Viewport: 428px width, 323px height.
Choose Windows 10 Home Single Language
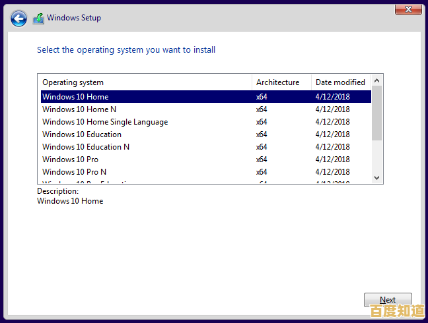point(105,122)
